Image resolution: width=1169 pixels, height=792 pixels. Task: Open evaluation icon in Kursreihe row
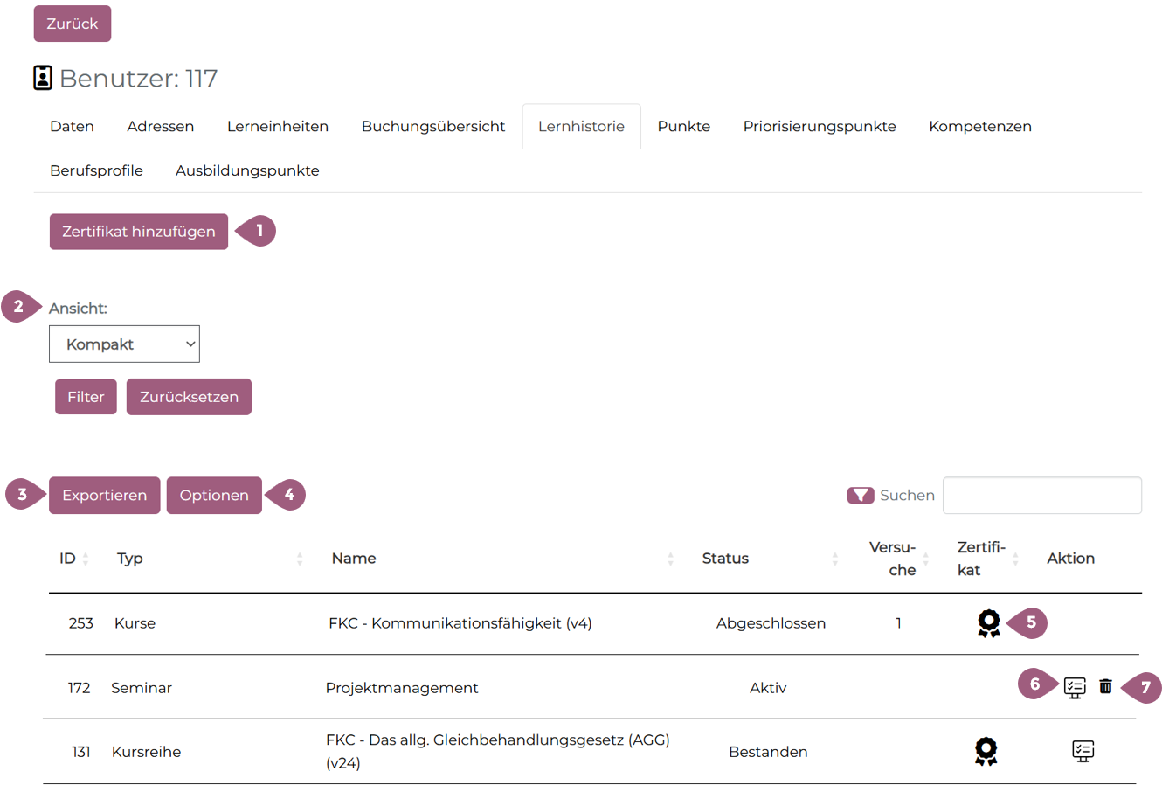pyautogui.click(x=1083, y=751)
